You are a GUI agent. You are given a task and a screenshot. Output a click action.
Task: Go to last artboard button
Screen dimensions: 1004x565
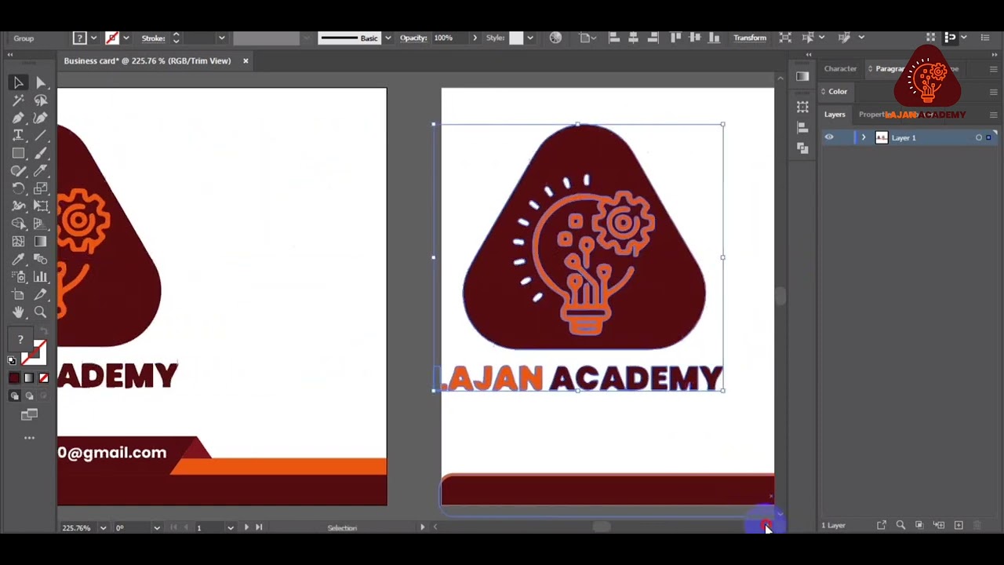259,527
